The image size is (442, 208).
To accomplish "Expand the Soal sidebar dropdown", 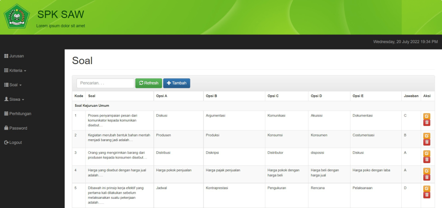I will tap(13, 85).
